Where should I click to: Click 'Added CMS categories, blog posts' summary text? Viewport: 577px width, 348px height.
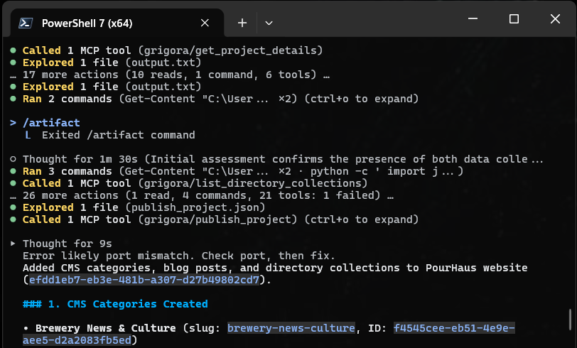pyautogui.click(x=275, y=268)
